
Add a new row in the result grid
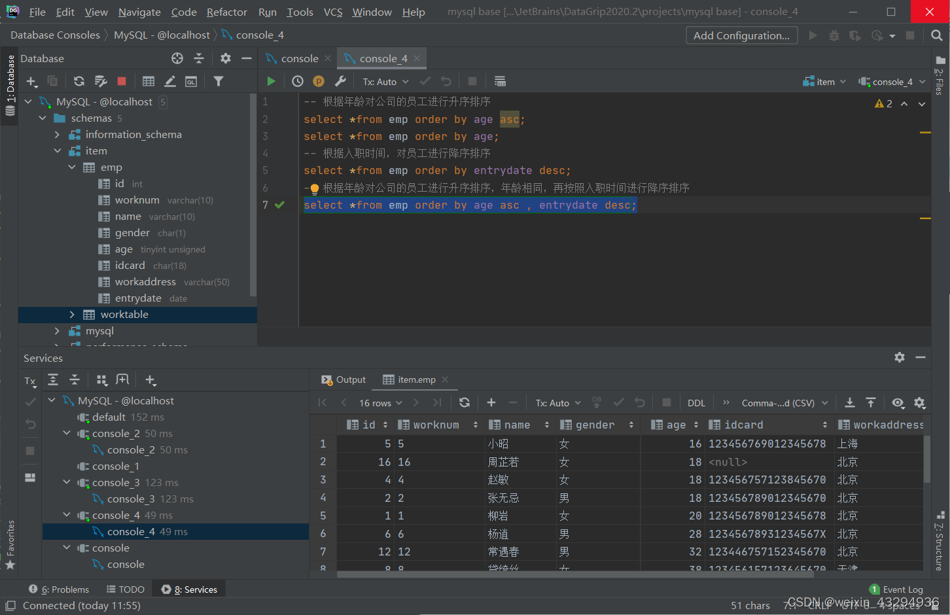coord(491,402)
